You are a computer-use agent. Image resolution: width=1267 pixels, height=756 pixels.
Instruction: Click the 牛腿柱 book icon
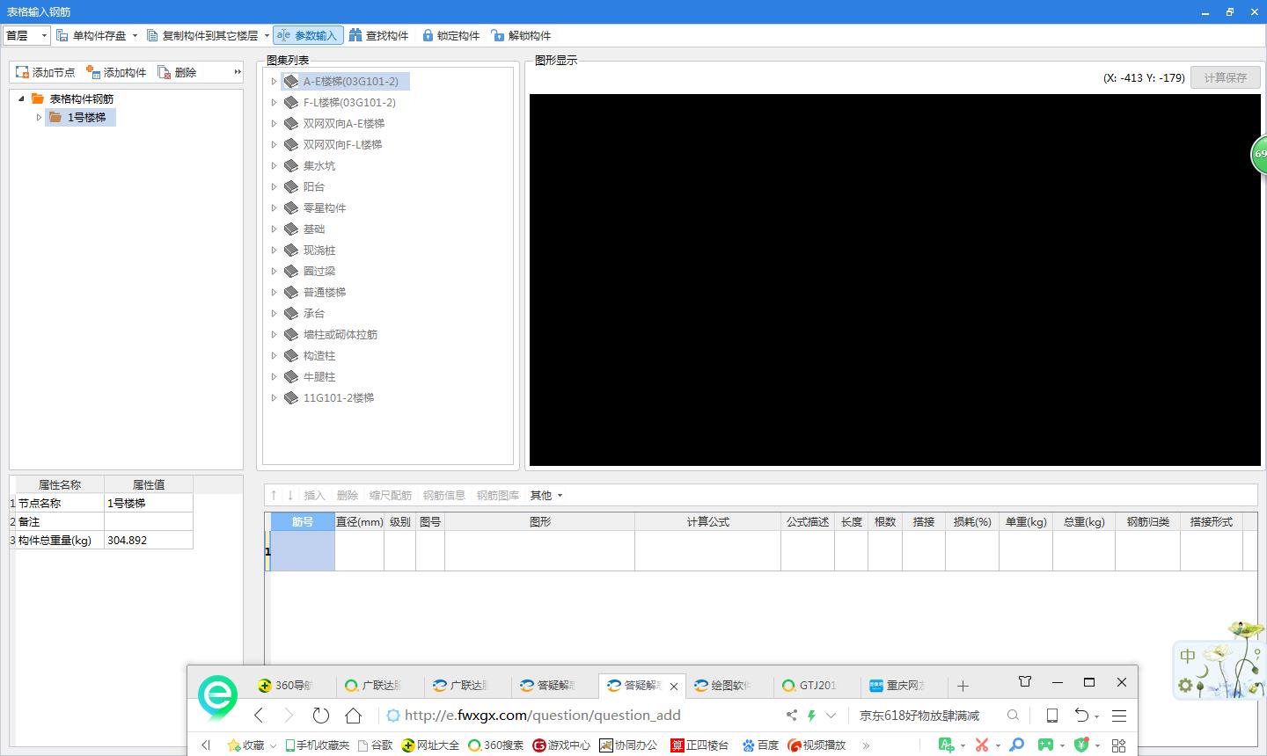(x=290, y=376)
